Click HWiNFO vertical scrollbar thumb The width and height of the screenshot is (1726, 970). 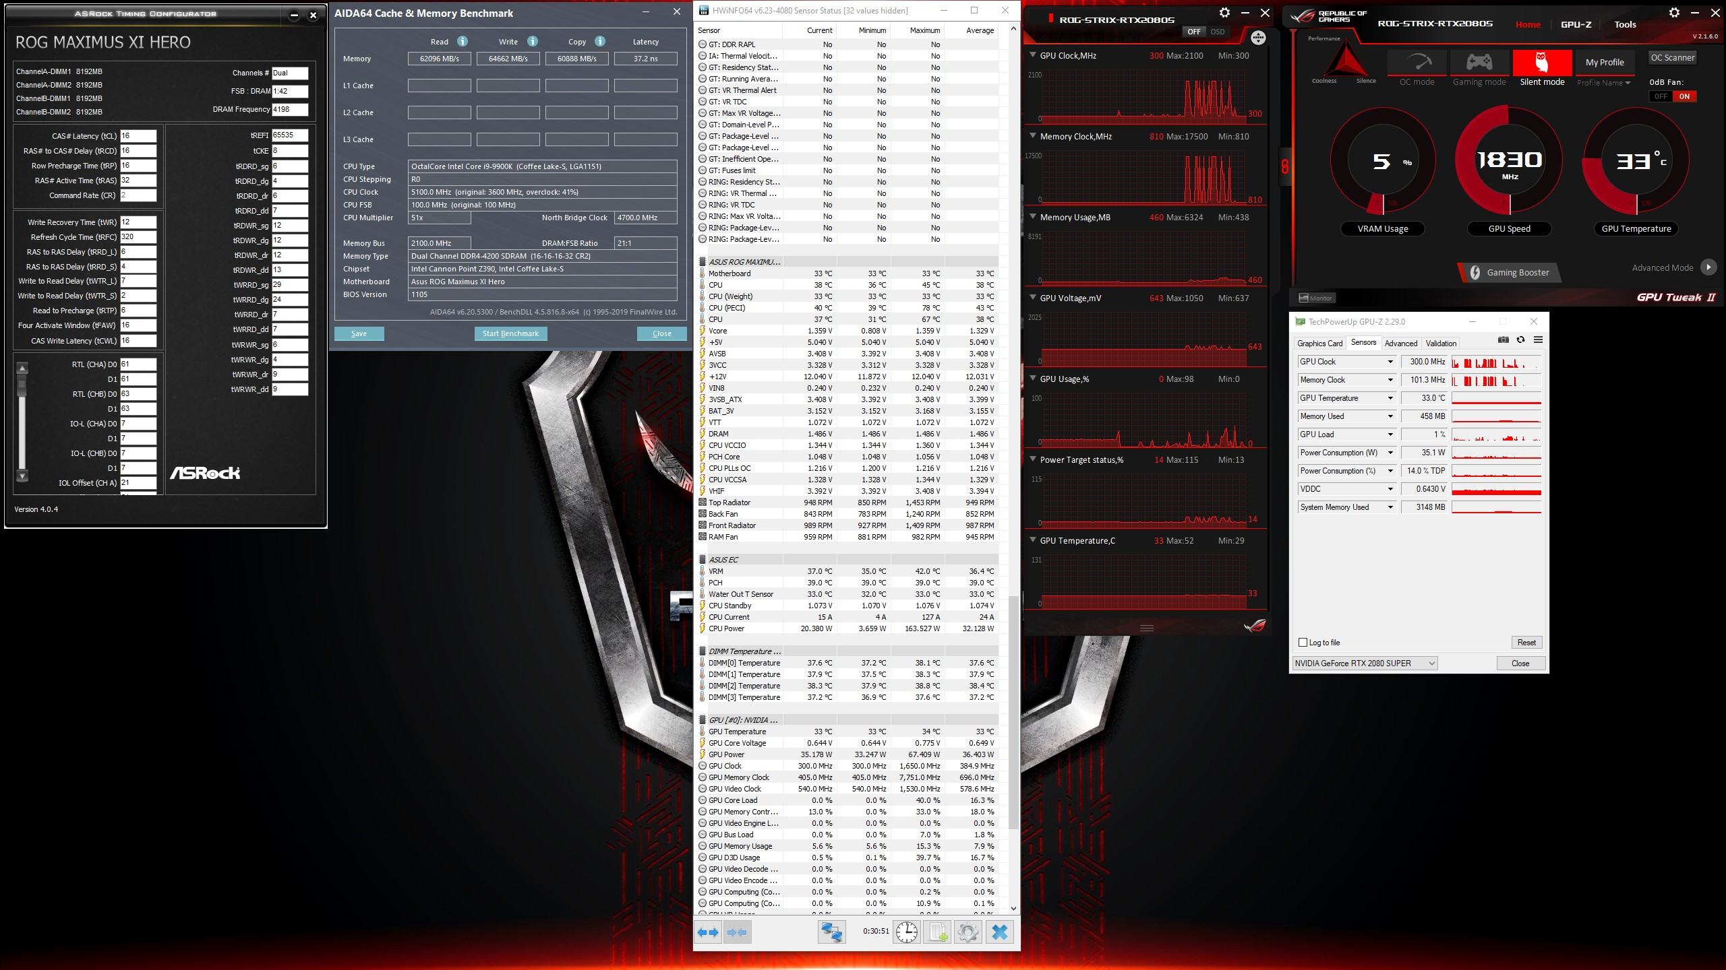pos(1013,713)
